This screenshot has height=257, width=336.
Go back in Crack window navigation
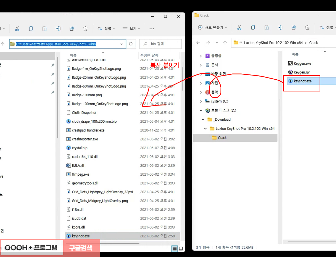198,43
